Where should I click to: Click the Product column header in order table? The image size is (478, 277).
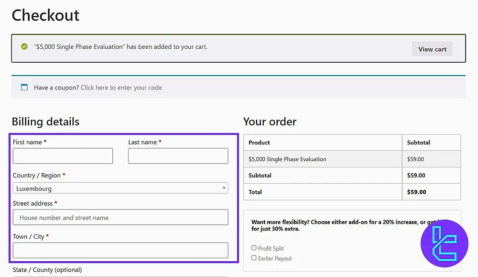tap(259, 143)
